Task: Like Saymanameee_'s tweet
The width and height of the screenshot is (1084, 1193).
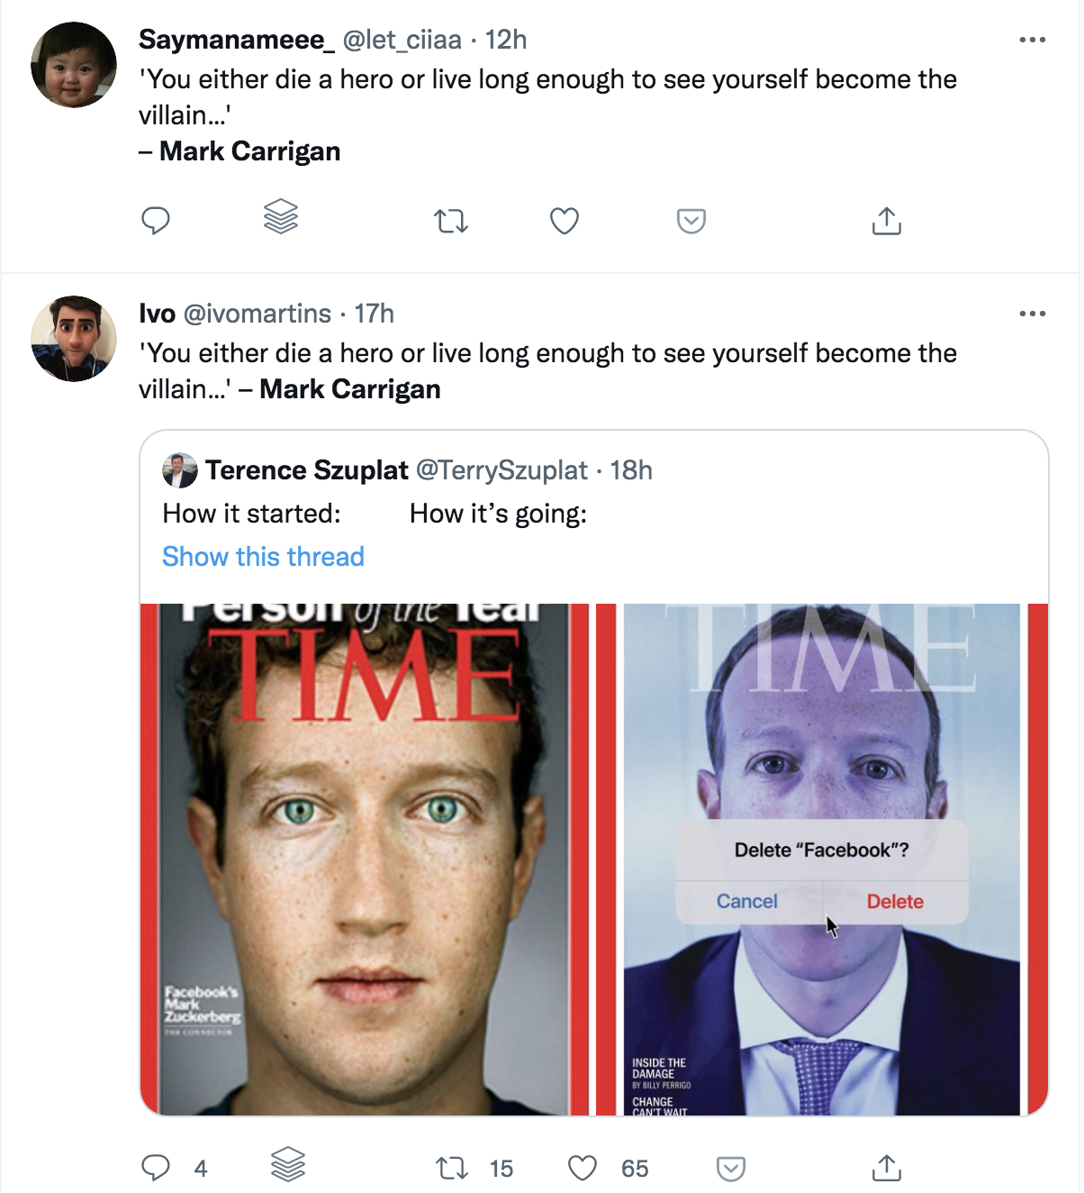Action: pos(565,221)
